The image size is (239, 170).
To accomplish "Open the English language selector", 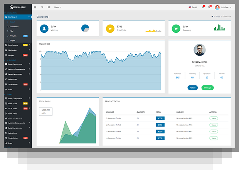I will [193, 7].
